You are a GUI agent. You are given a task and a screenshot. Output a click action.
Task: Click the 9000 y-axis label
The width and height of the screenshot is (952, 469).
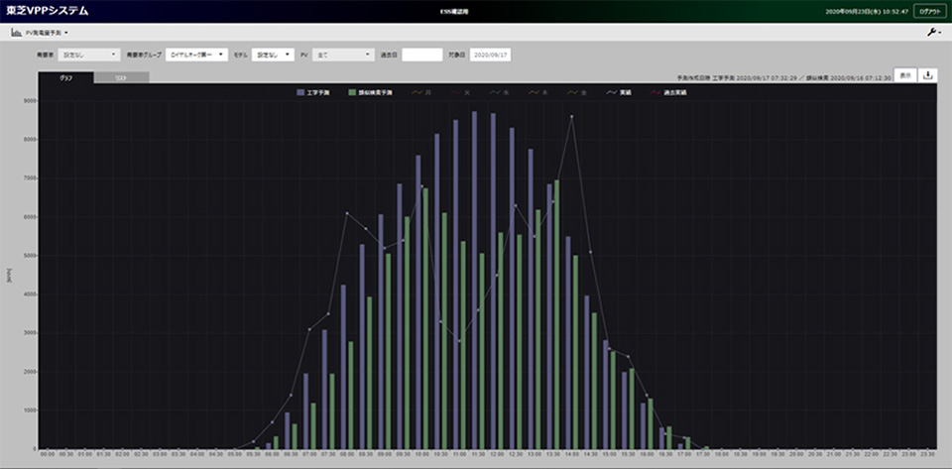(x=29, y=101)
